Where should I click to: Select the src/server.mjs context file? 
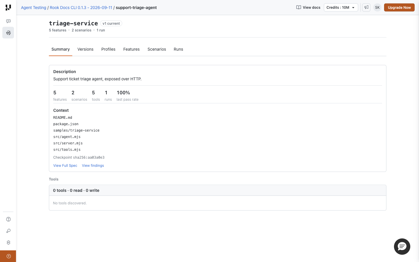(68, 143)
